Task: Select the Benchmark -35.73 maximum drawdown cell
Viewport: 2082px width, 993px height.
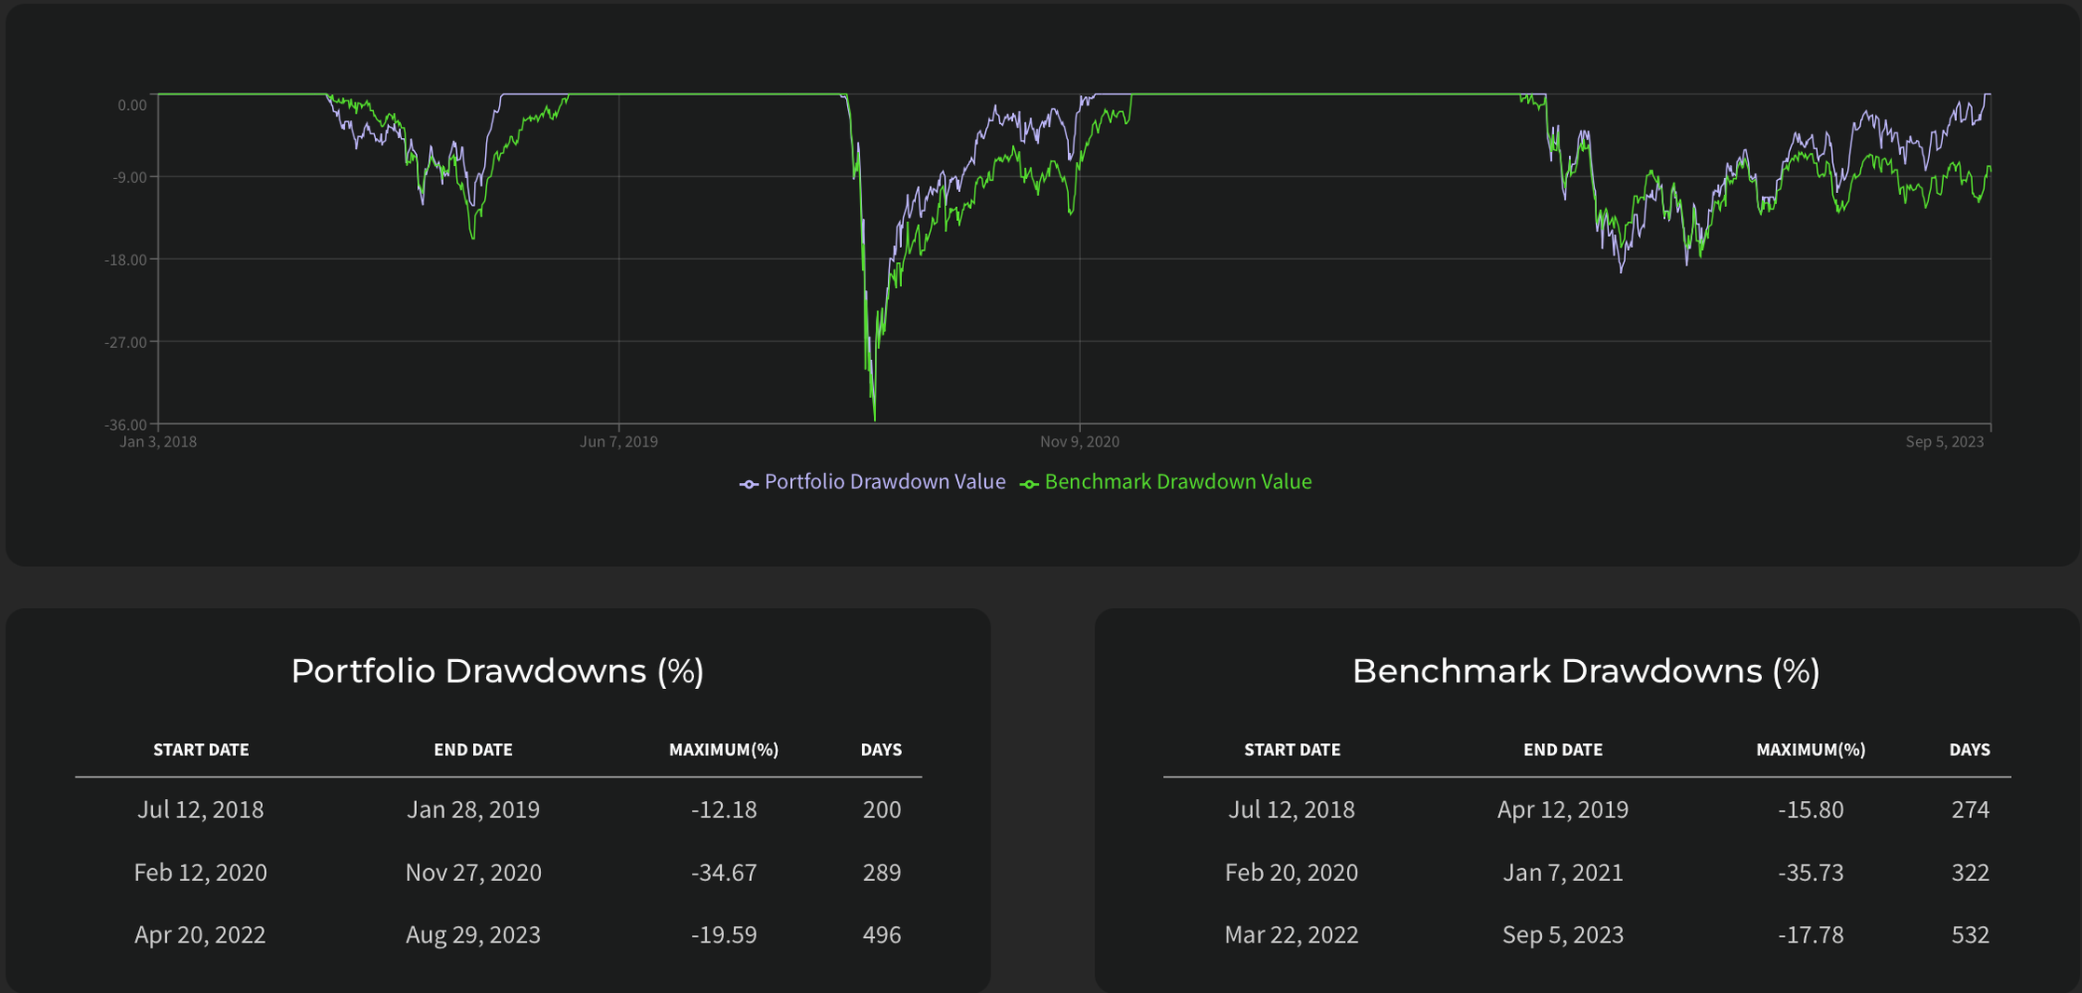Action: point(1811,873)
